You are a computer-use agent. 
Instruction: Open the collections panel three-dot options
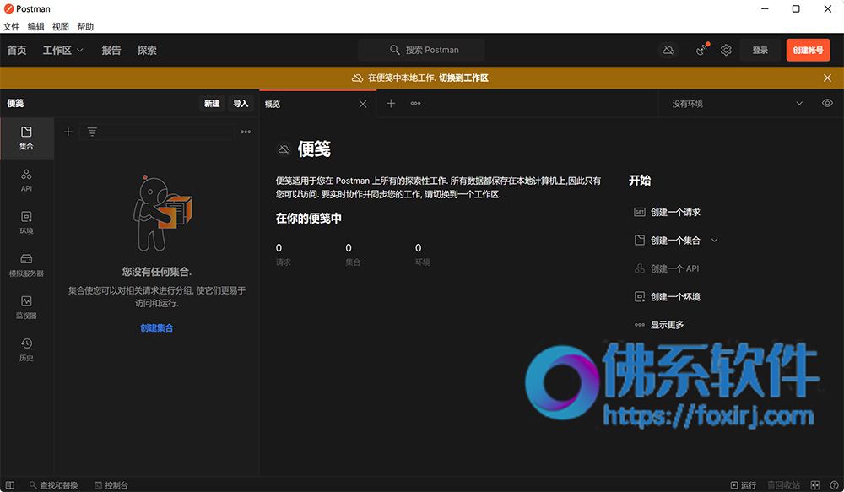pos(246,132)
